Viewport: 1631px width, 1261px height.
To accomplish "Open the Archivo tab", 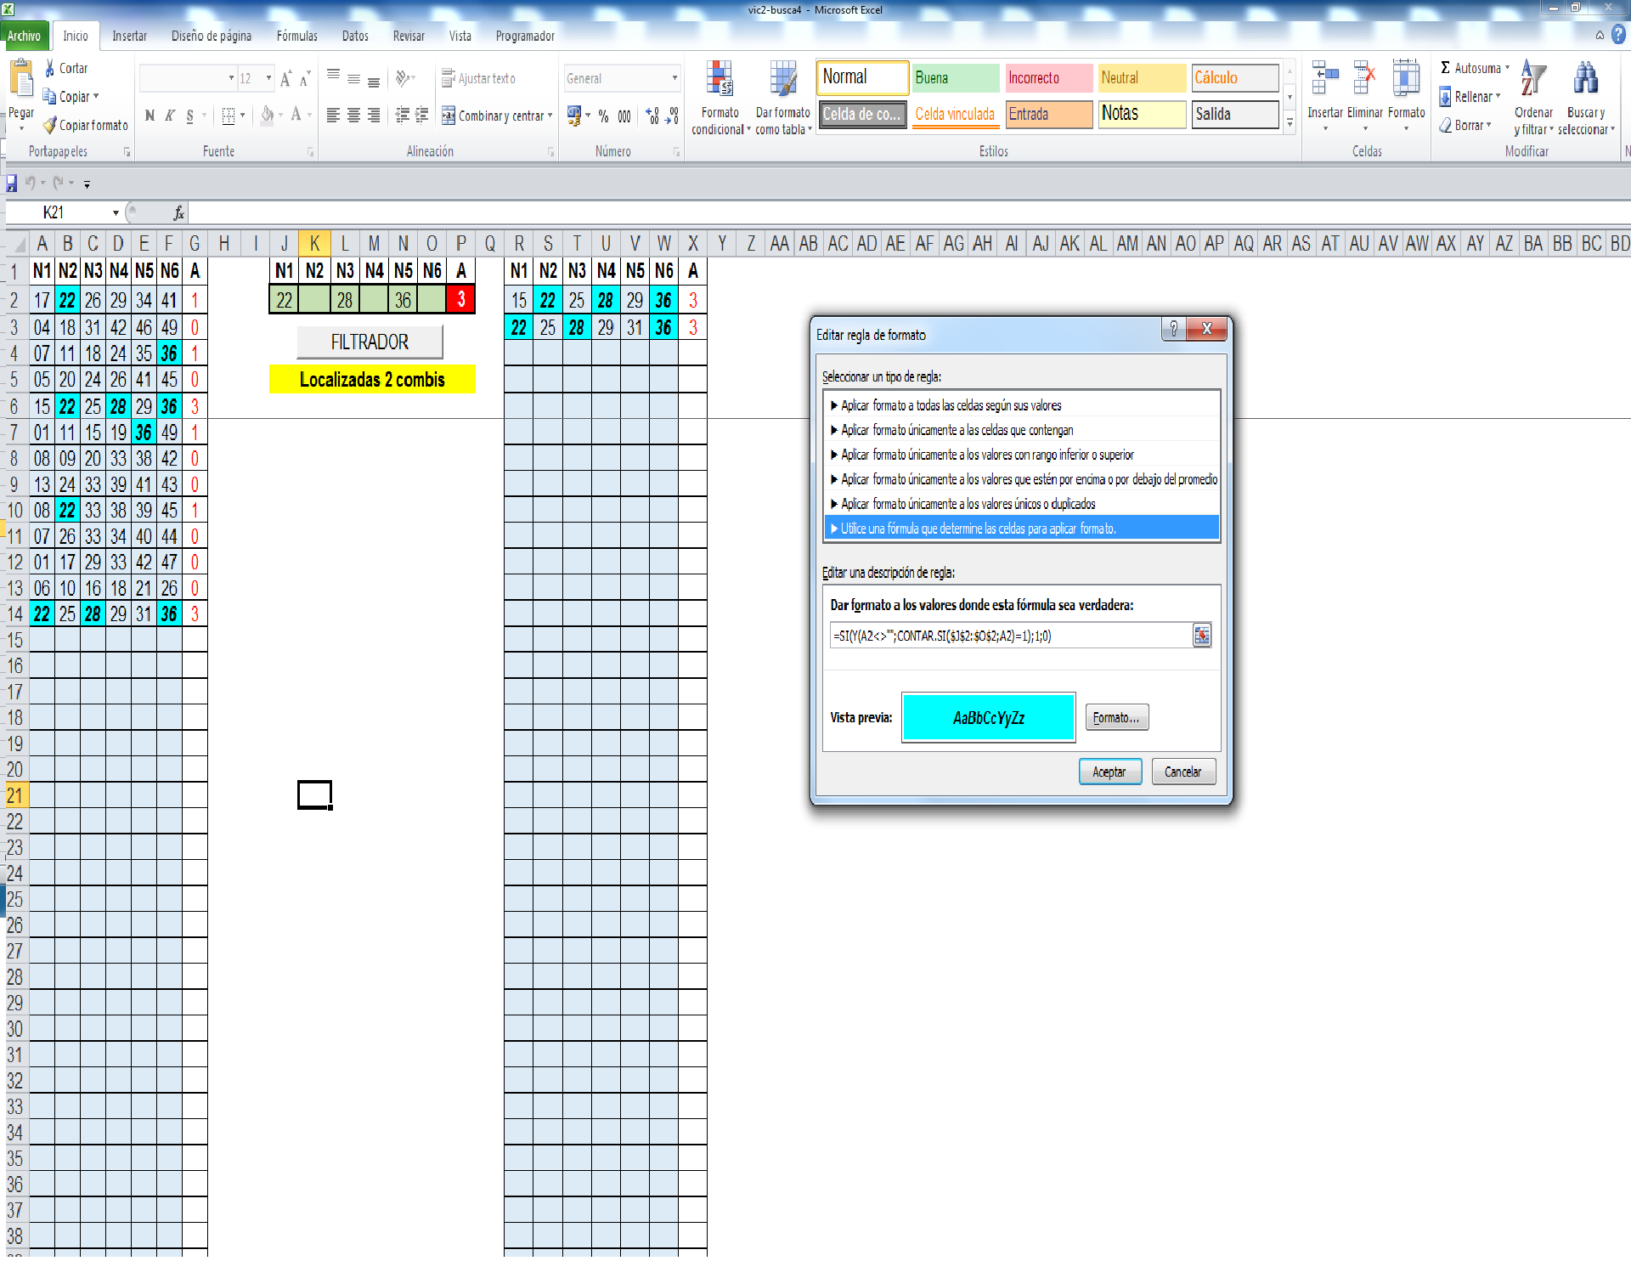I will (x=25, y=36).
